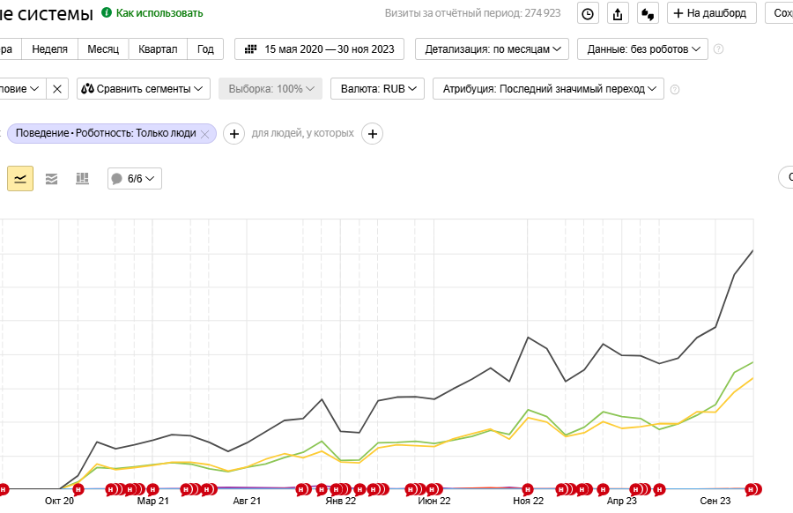793x513 pixels.
Task: Open 'Детализация: по месяцам' dropdown
Action: [x=492, y=49]
